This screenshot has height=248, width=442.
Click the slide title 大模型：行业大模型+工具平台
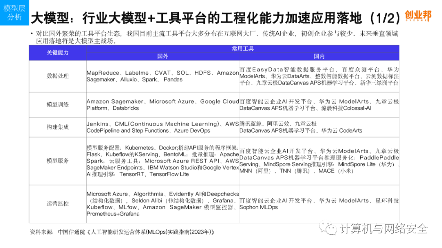tap(216, 18)
